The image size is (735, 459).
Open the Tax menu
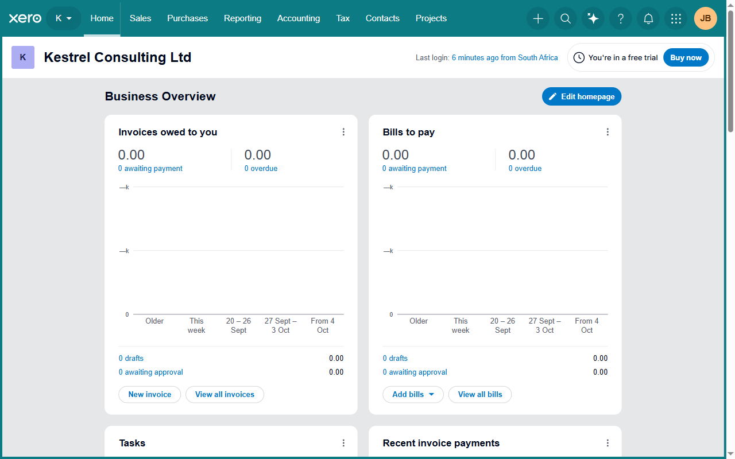tap(343, 18)
